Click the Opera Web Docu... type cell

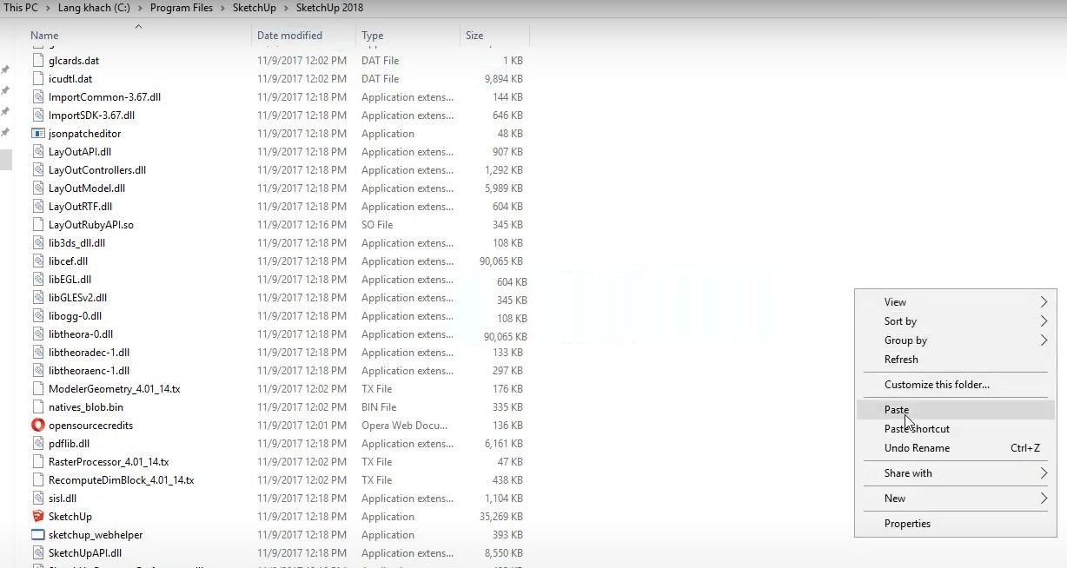pyautogui.click(x=405, y=426)
